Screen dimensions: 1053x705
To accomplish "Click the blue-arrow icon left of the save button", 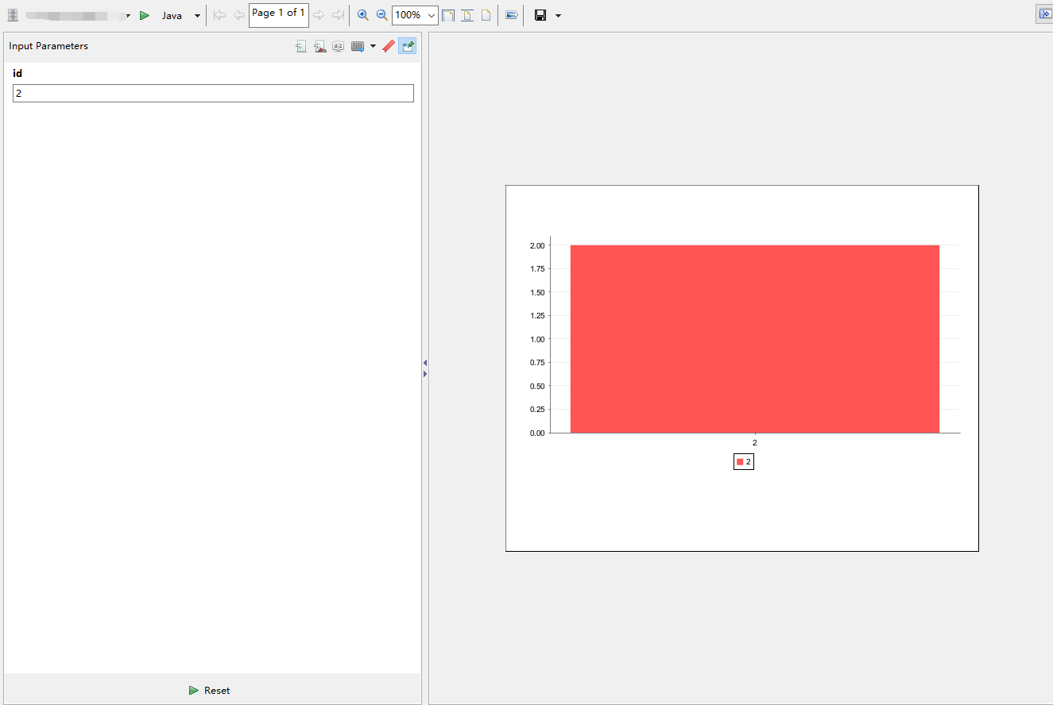I will pos(511,15).
